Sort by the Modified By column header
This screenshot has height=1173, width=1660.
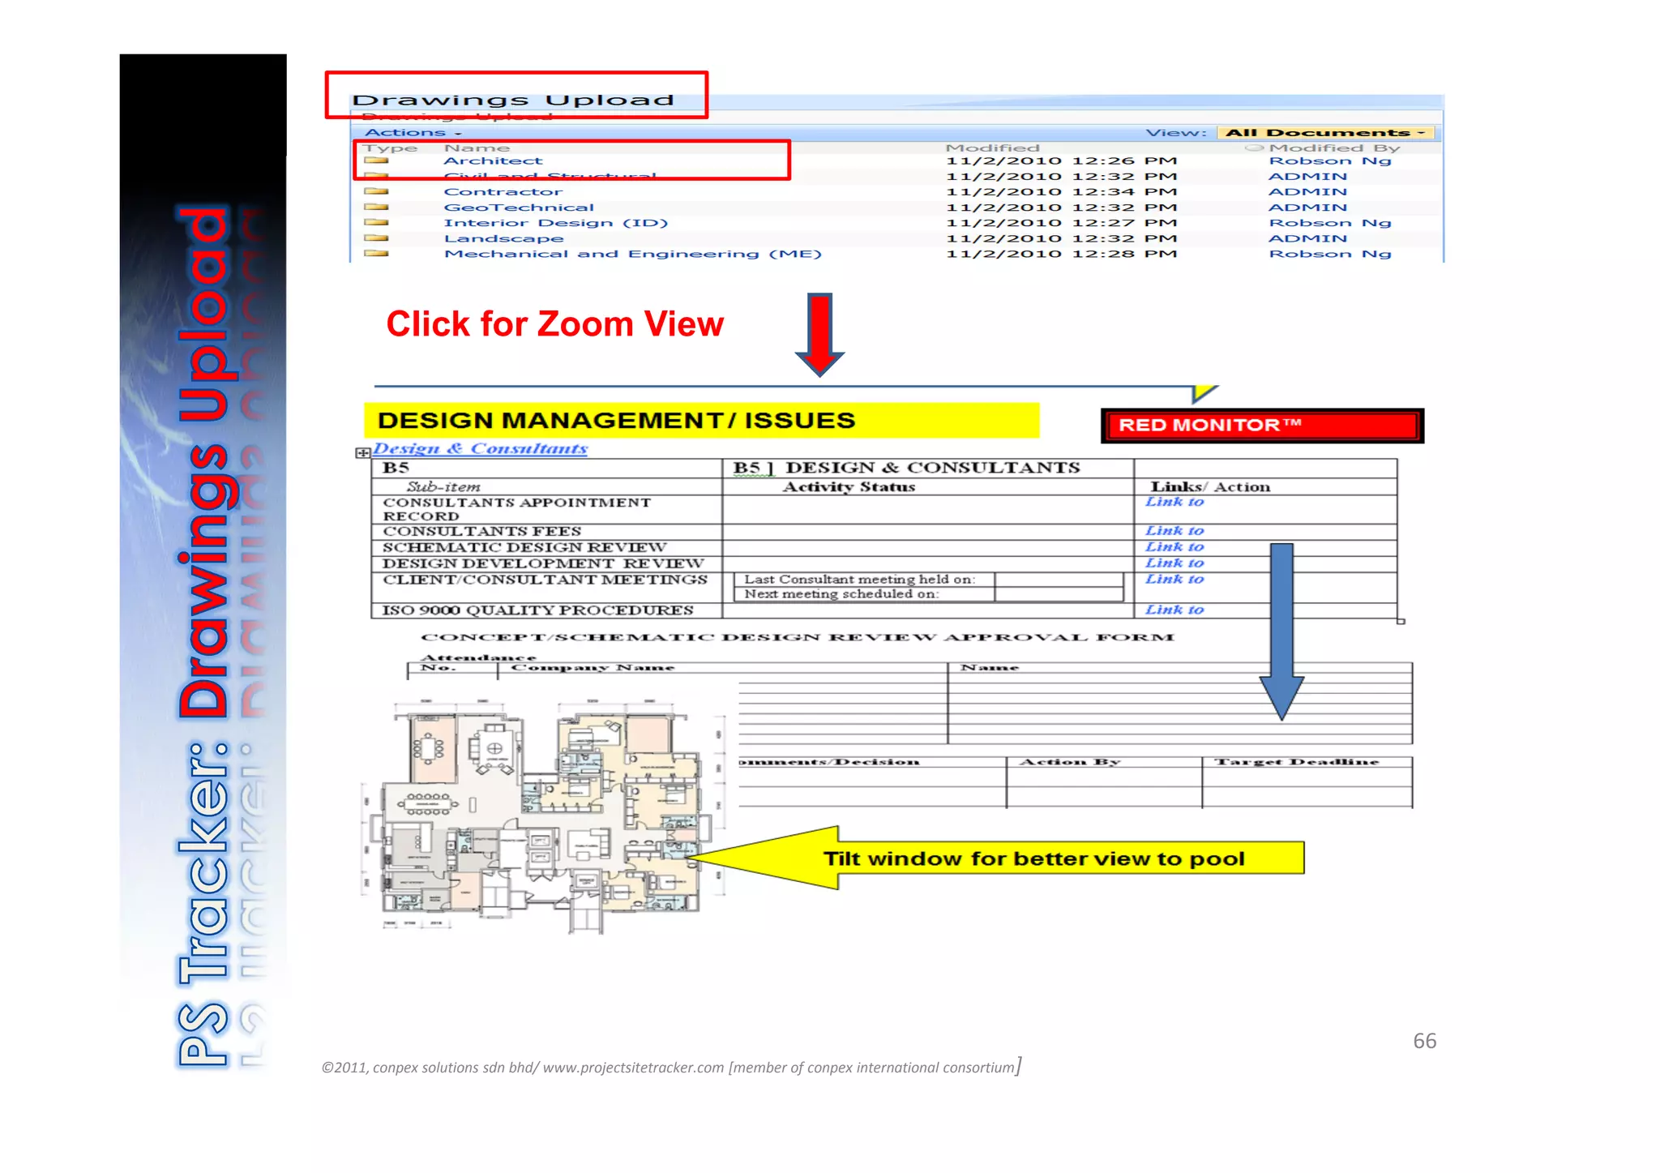1334,148
